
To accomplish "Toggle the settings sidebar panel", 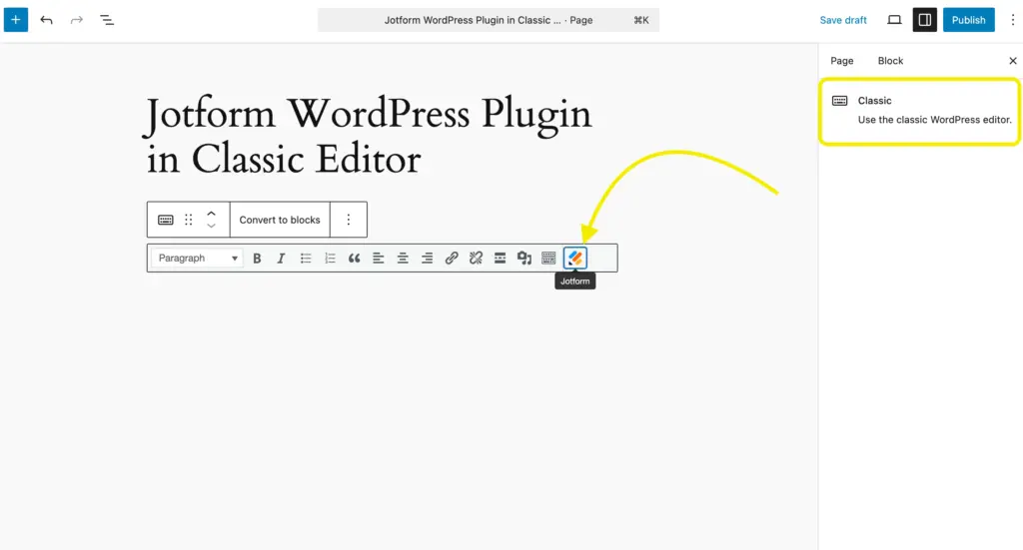I will point(924,20).
